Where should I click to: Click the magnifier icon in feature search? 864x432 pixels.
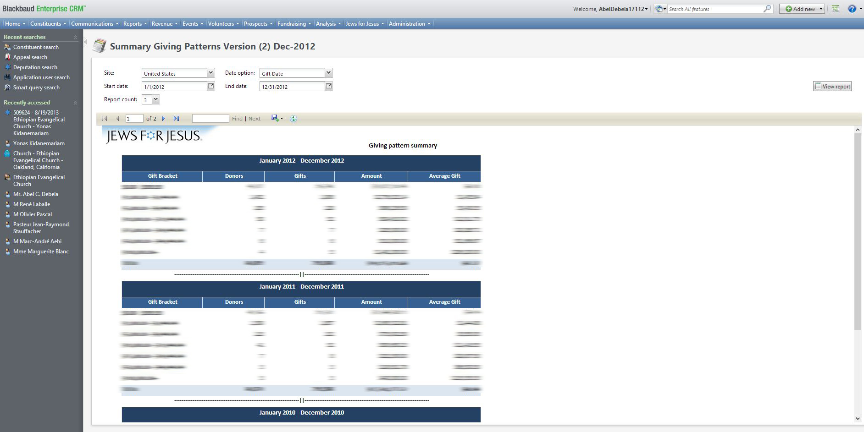click(x=767, y=9)
